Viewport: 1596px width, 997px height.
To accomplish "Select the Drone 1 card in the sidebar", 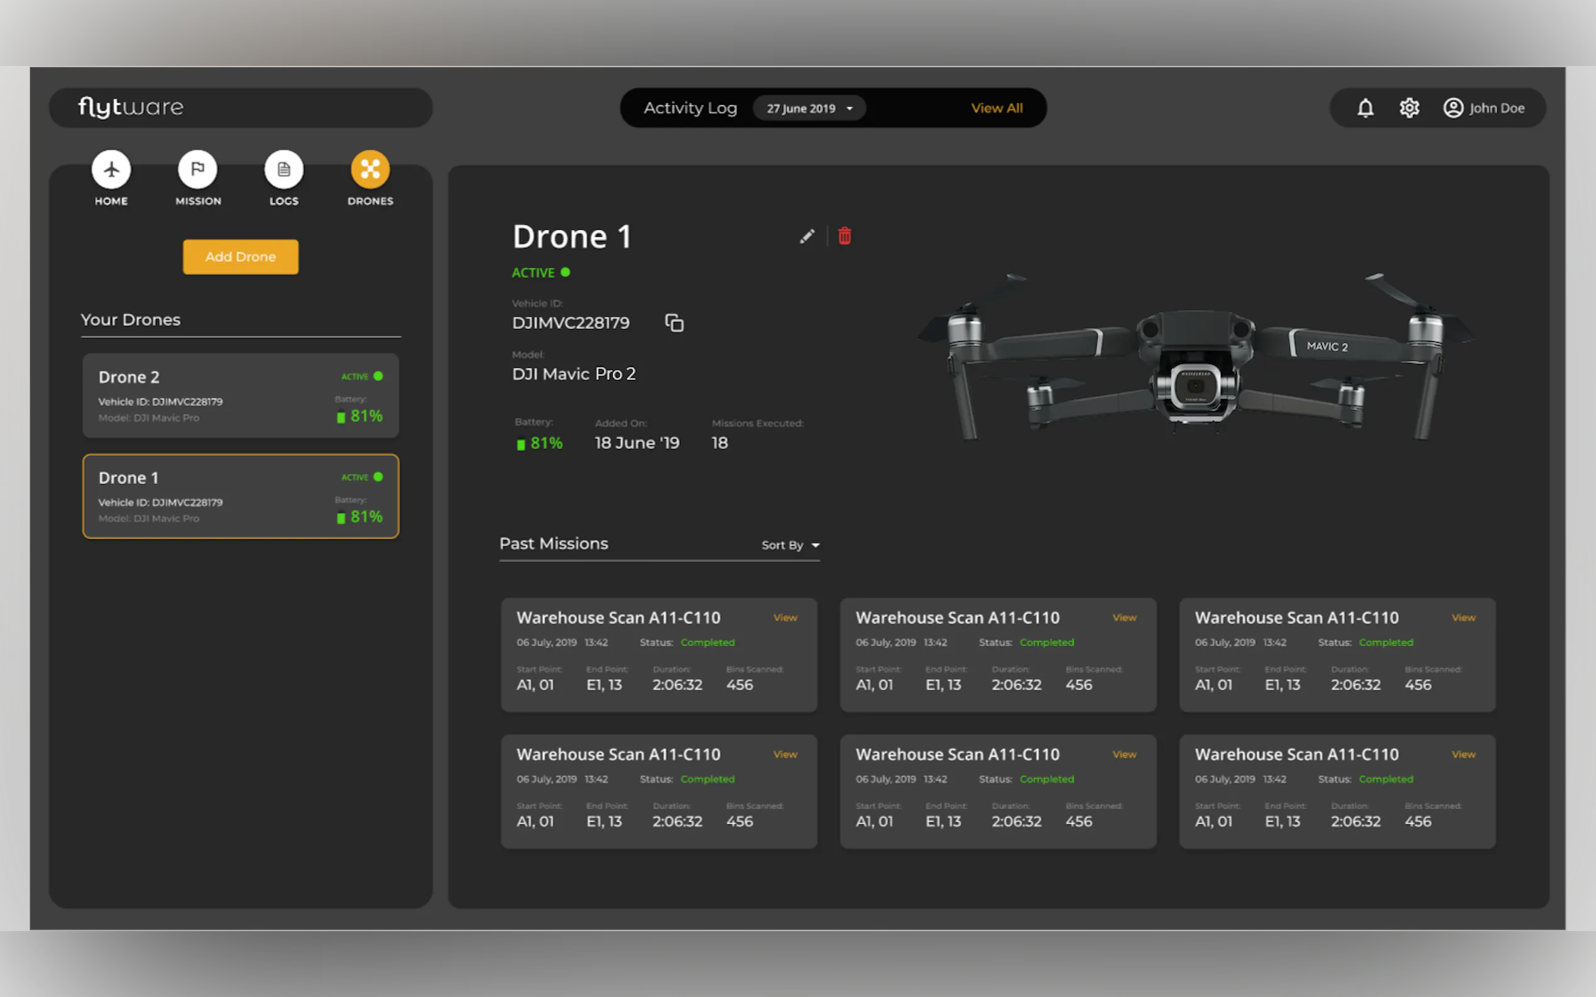I will (x=240, y=496).
